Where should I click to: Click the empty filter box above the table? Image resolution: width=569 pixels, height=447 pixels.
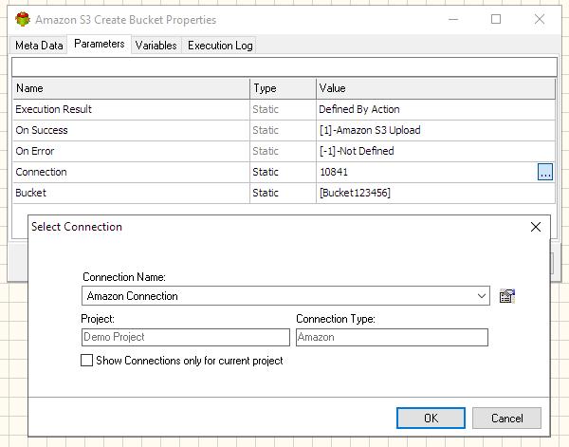click(x=284, y=66)
